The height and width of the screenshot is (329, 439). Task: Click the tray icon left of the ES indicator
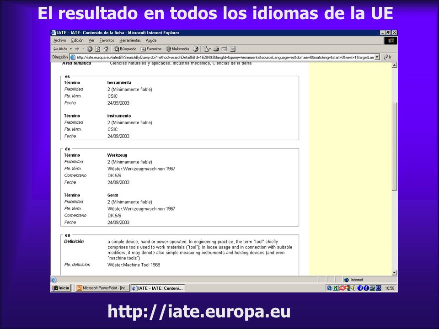[x=372, y=288]
